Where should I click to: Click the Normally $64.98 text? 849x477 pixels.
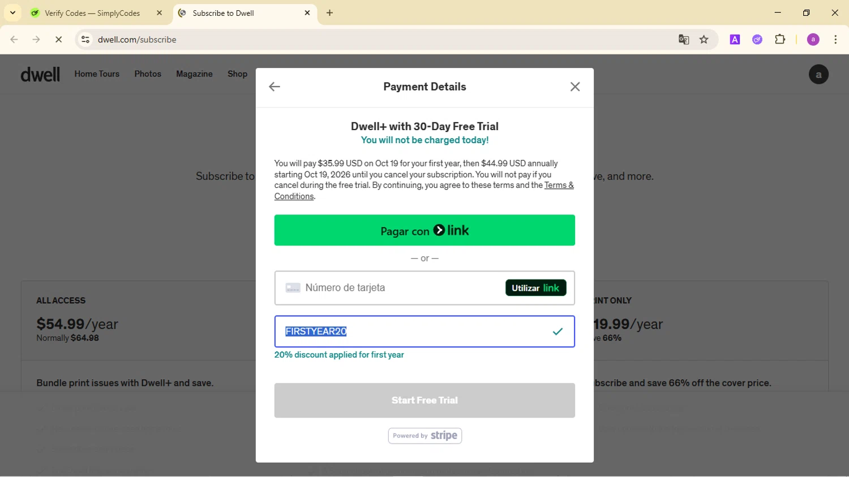[x=67, y=338]
